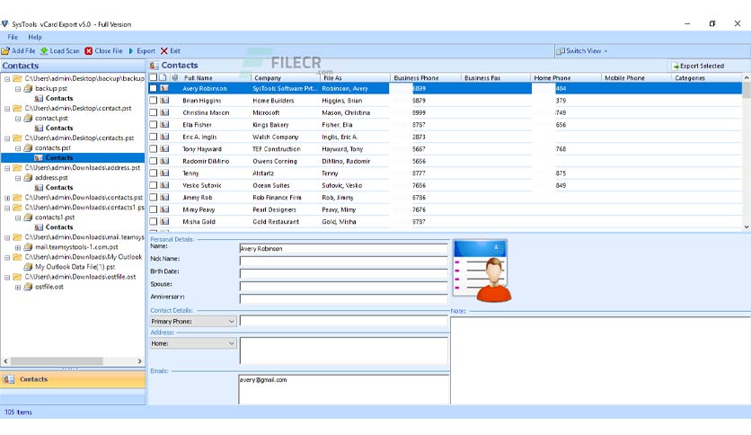Click the Load Scan toolbar icon

44,51
